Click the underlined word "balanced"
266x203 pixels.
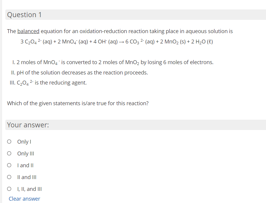(x=28, y=31)
